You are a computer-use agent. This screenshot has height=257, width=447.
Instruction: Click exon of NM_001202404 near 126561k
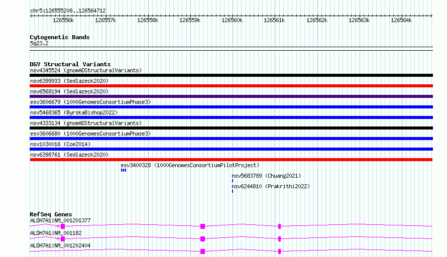click(x=279, y=251)
